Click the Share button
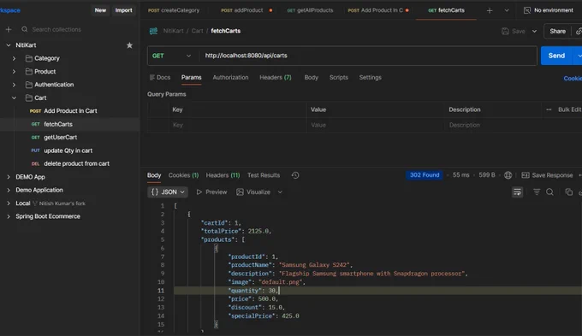This screenshot has width=582, height=336. tap(557, 32)
